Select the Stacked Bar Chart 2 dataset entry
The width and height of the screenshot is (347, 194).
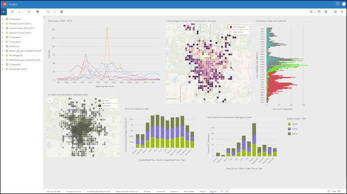pos(18,69)
